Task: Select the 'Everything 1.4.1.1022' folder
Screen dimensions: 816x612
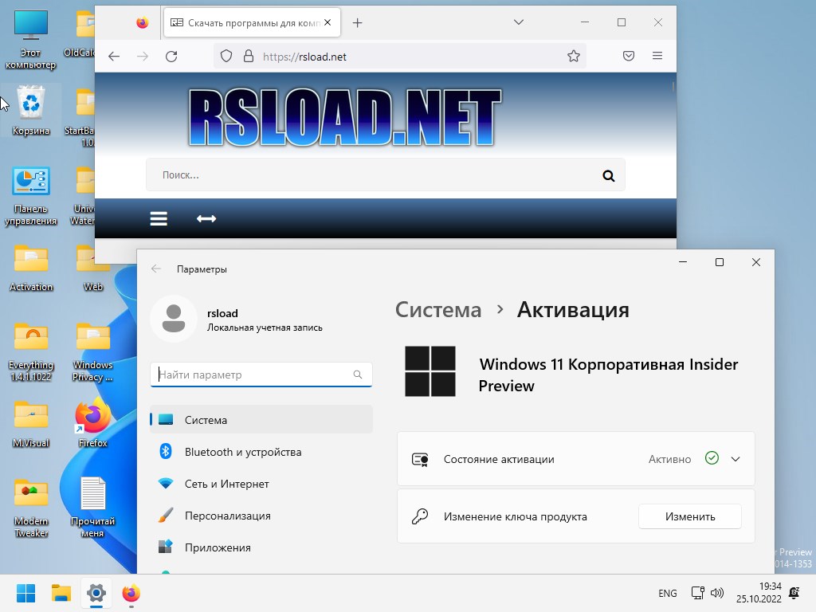Action: tap(31, 351)
